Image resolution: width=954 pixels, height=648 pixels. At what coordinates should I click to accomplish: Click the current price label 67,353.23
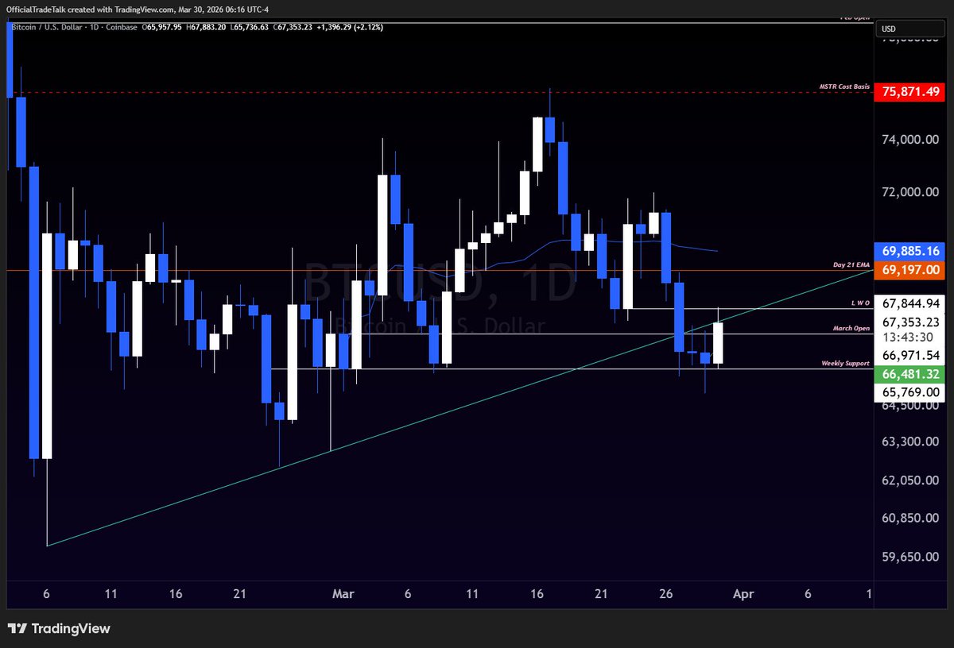tap(911, 322)
